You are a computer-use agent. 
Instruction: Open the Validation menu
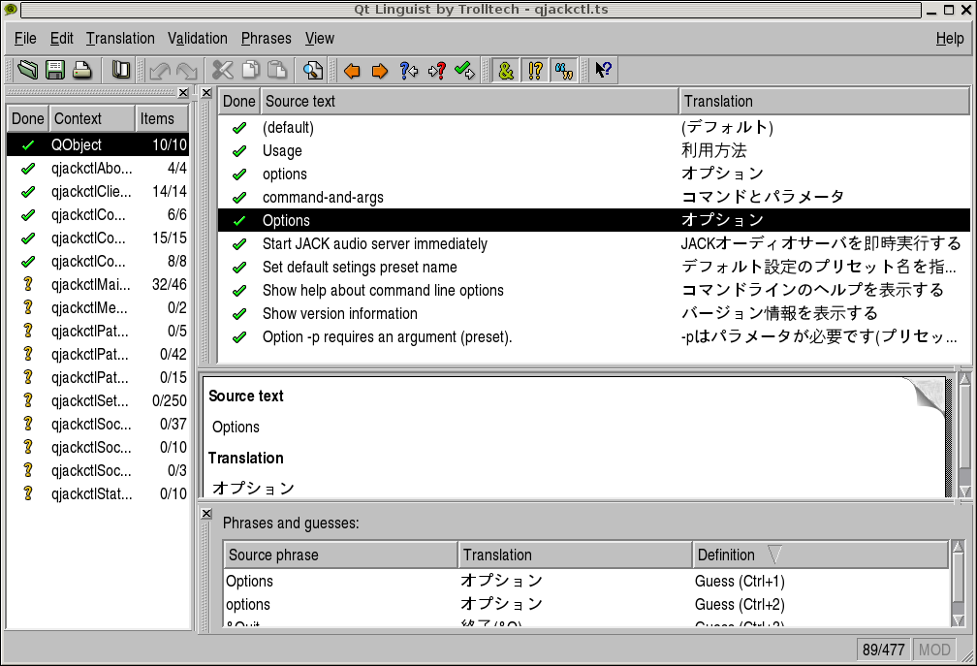(198, 39)
